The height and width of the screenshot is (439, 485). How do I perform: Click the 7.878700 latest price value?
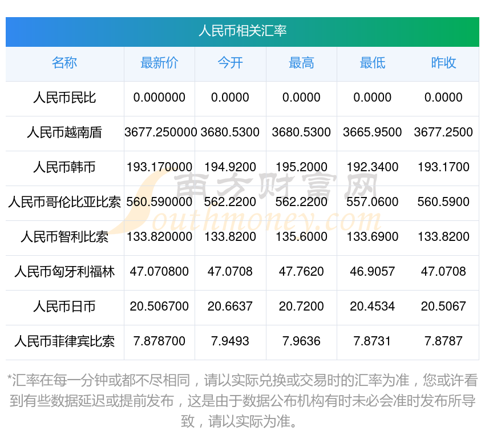(x=159, y=341)
